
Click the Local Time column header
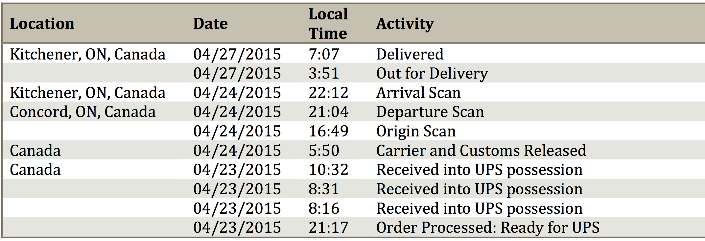coord(328,24)
